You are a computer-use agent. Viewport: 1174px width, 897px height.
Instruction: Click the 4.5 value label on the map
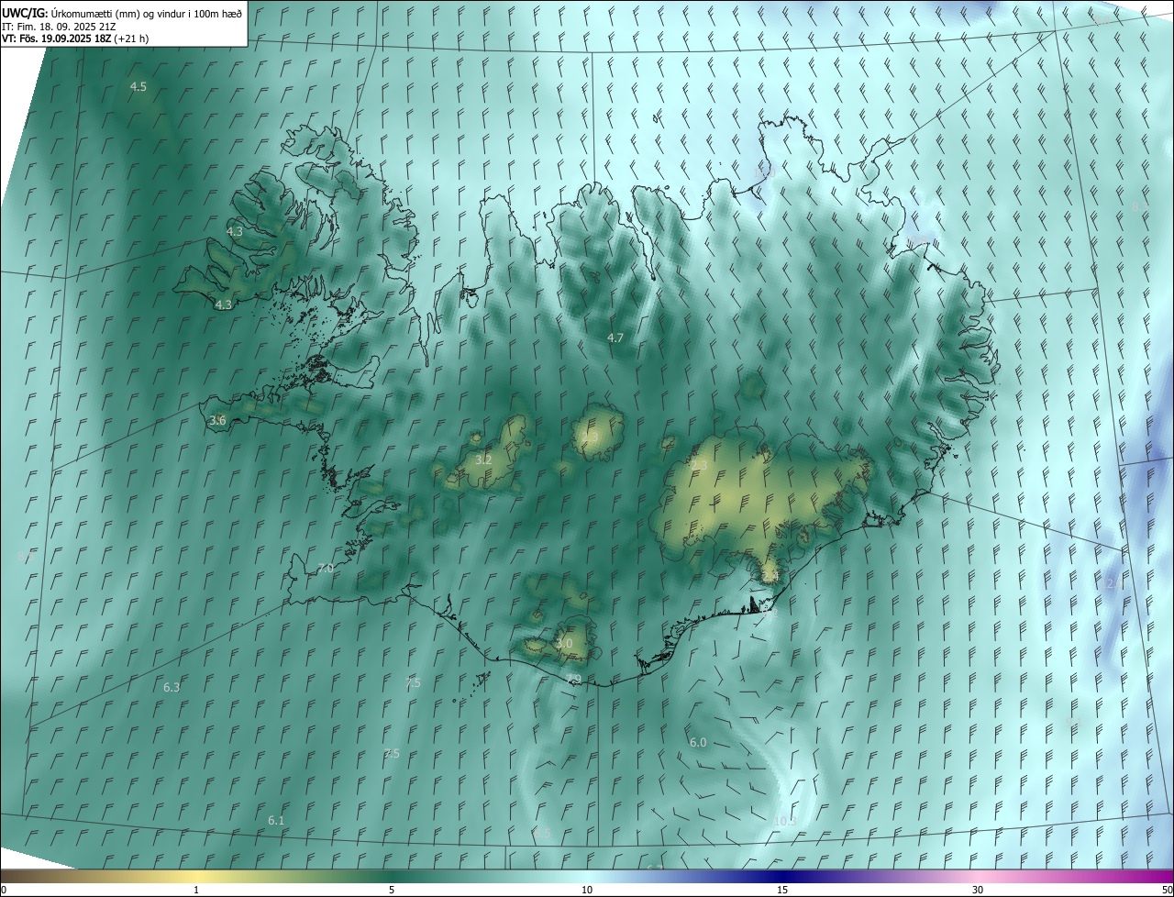pyautogui.click(x=138, y=87)
